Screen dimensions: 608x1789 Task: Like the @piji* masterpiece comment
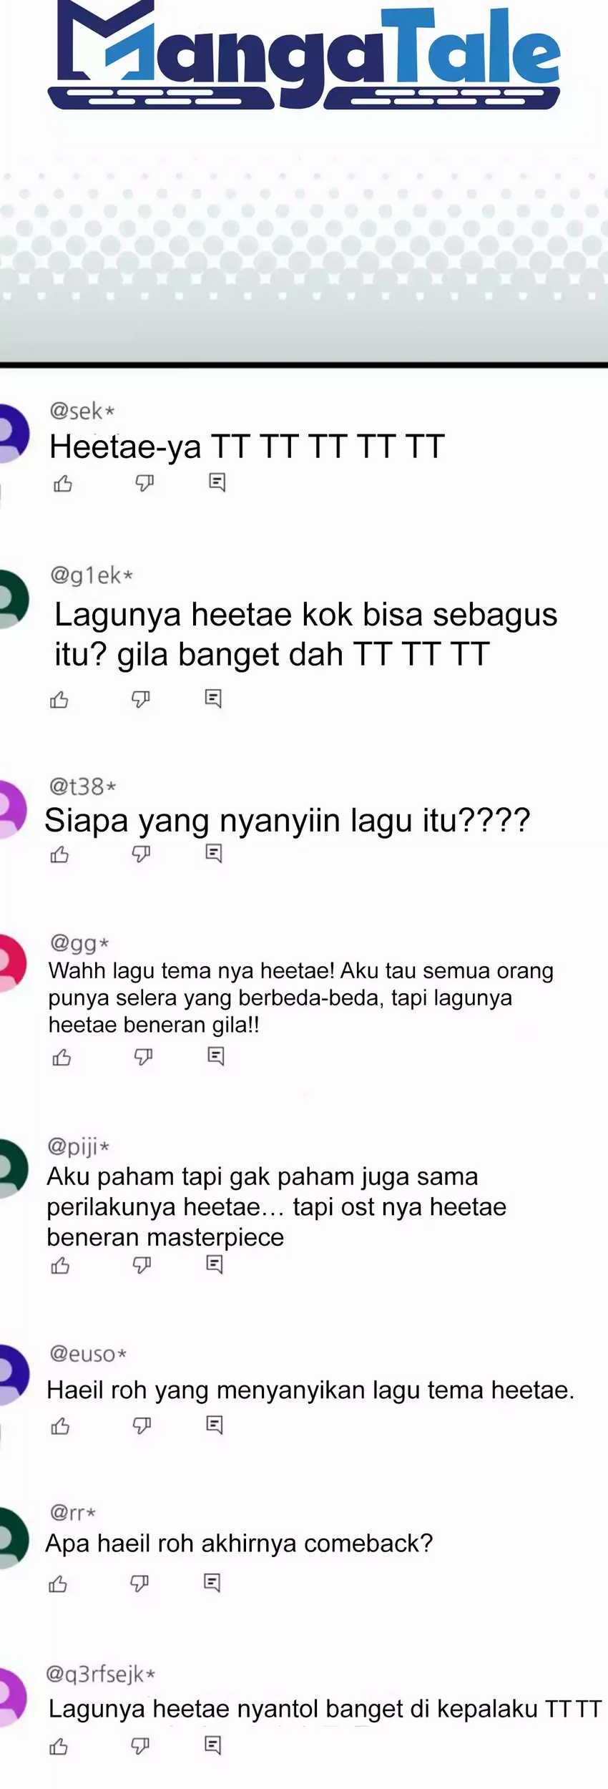pos(60,1266)
